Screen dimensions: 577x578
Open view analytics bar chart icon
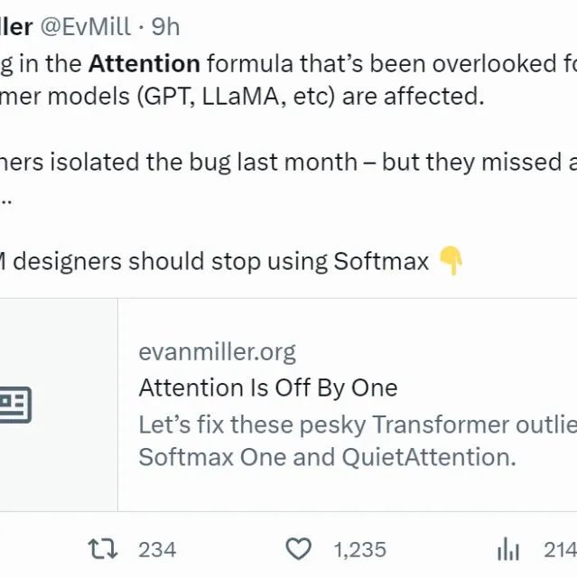pyautogui.click(x=508, y=549)
